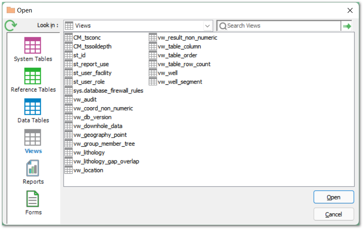The width and height of the screenshot is (363, 229).
Task: Click the grid icon beside vw_lithology
Action: click(69, 153)
